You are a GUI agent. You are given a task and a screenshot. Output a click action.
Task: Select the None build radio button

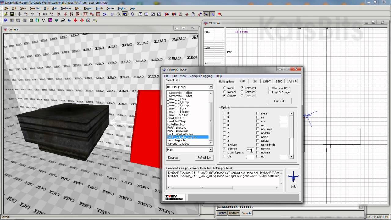(225, 88)
